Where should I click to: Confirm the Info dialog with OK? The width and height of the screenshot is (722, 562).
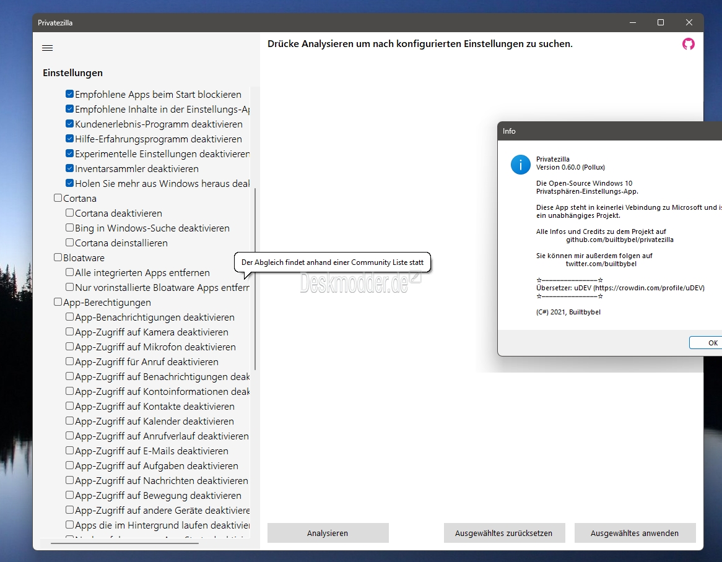(x=706, y=342)
